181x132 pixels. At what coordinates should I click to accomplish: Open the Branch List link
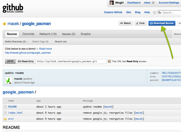tap(61, 42)
